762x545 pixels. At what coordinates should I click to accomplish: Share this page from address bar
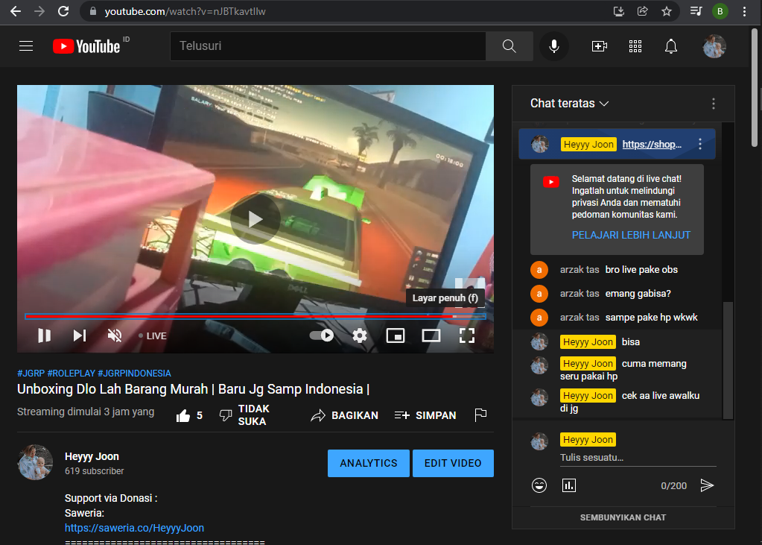[643, 11]
